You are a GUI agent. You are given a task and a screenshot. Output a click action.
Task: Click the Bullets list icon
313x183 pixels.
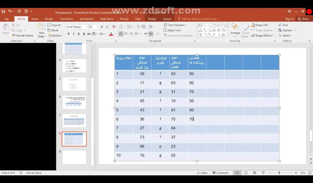click(121, 27)
